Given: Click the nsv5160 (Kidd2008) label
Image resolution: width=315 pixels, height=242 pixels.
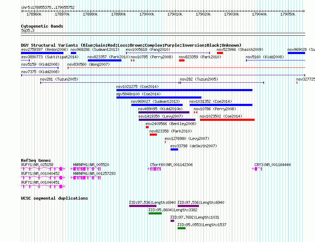Looking at the screenshot, I should click(265, 57).
